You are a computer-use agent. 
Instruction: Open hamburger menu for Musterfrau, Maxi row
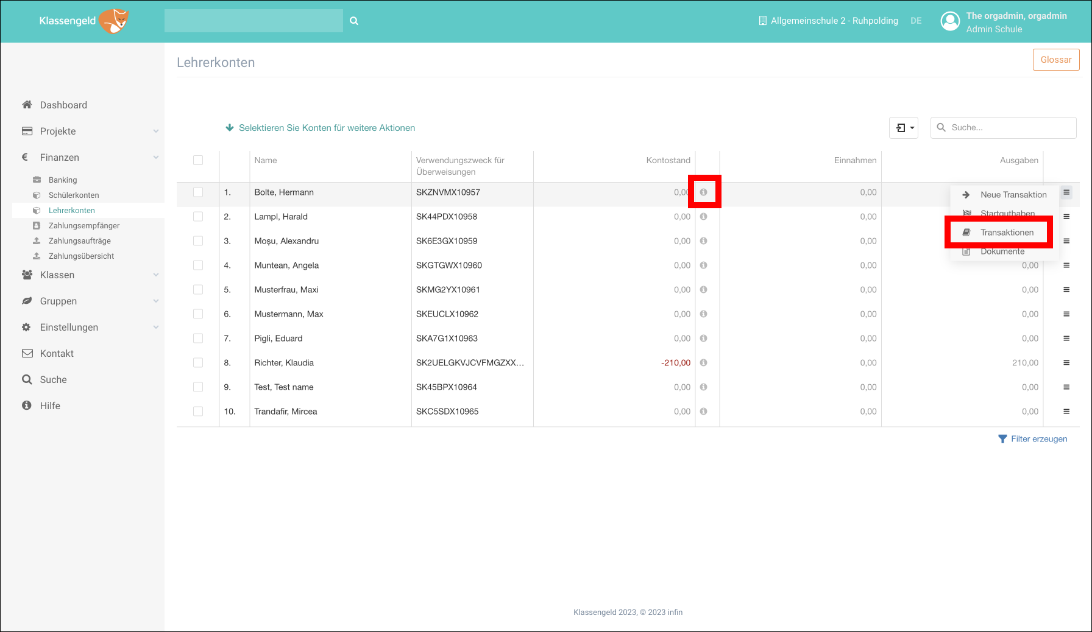pos(1066,290)
